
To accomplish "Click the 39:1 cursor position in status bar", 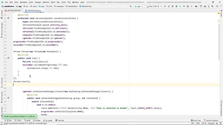I will (x=193, y=124).
